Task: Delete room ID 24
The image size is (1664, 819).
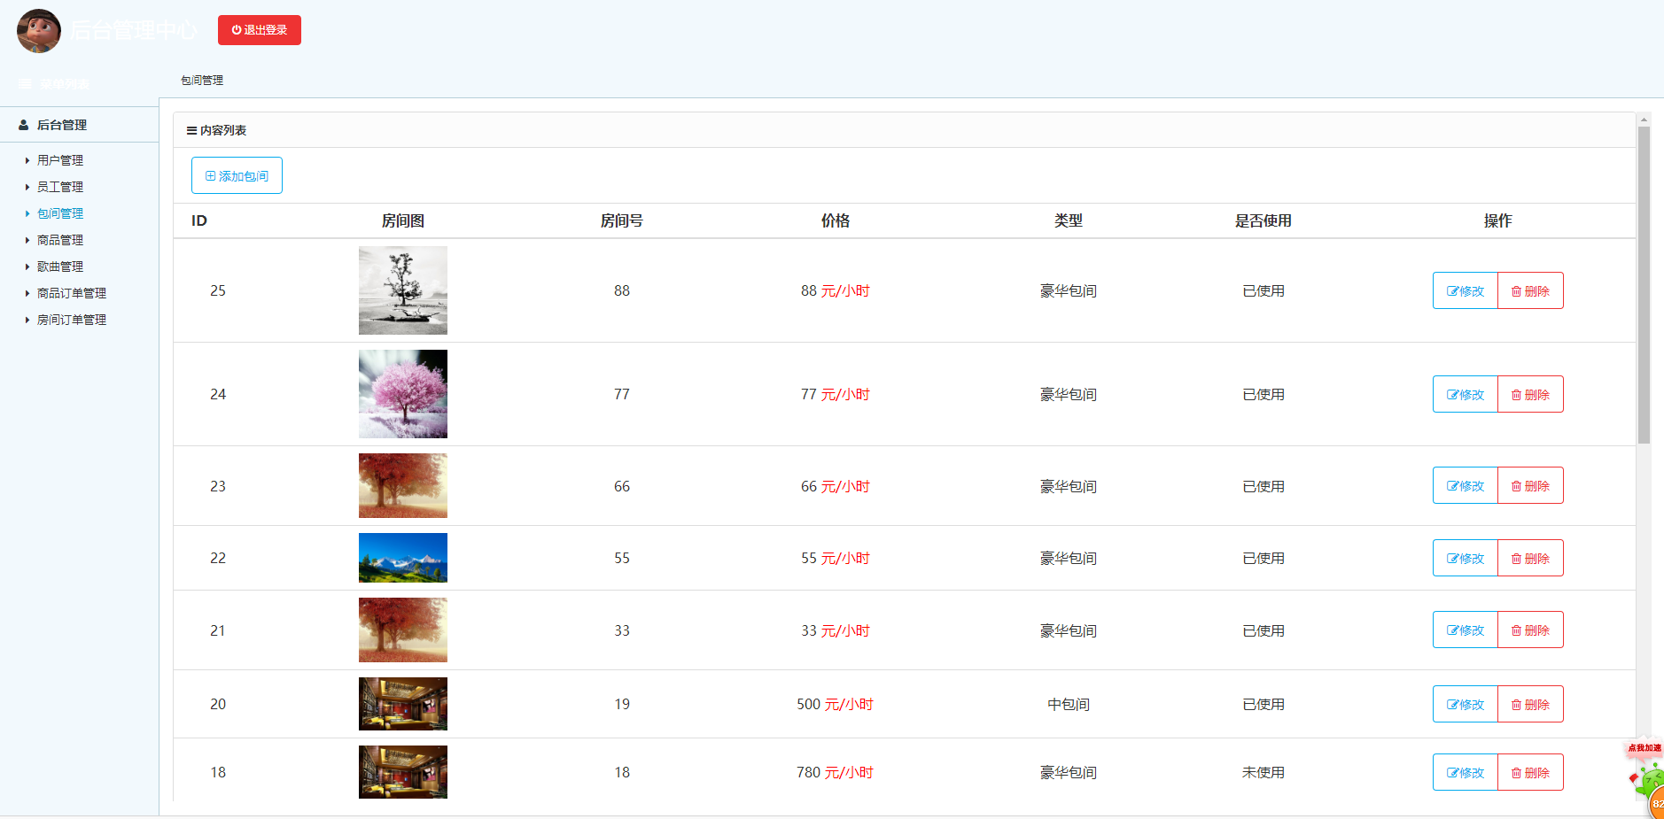Action: (1530, 394)
